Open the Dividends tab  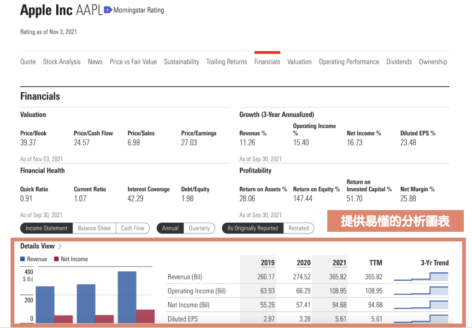point(399,62)
